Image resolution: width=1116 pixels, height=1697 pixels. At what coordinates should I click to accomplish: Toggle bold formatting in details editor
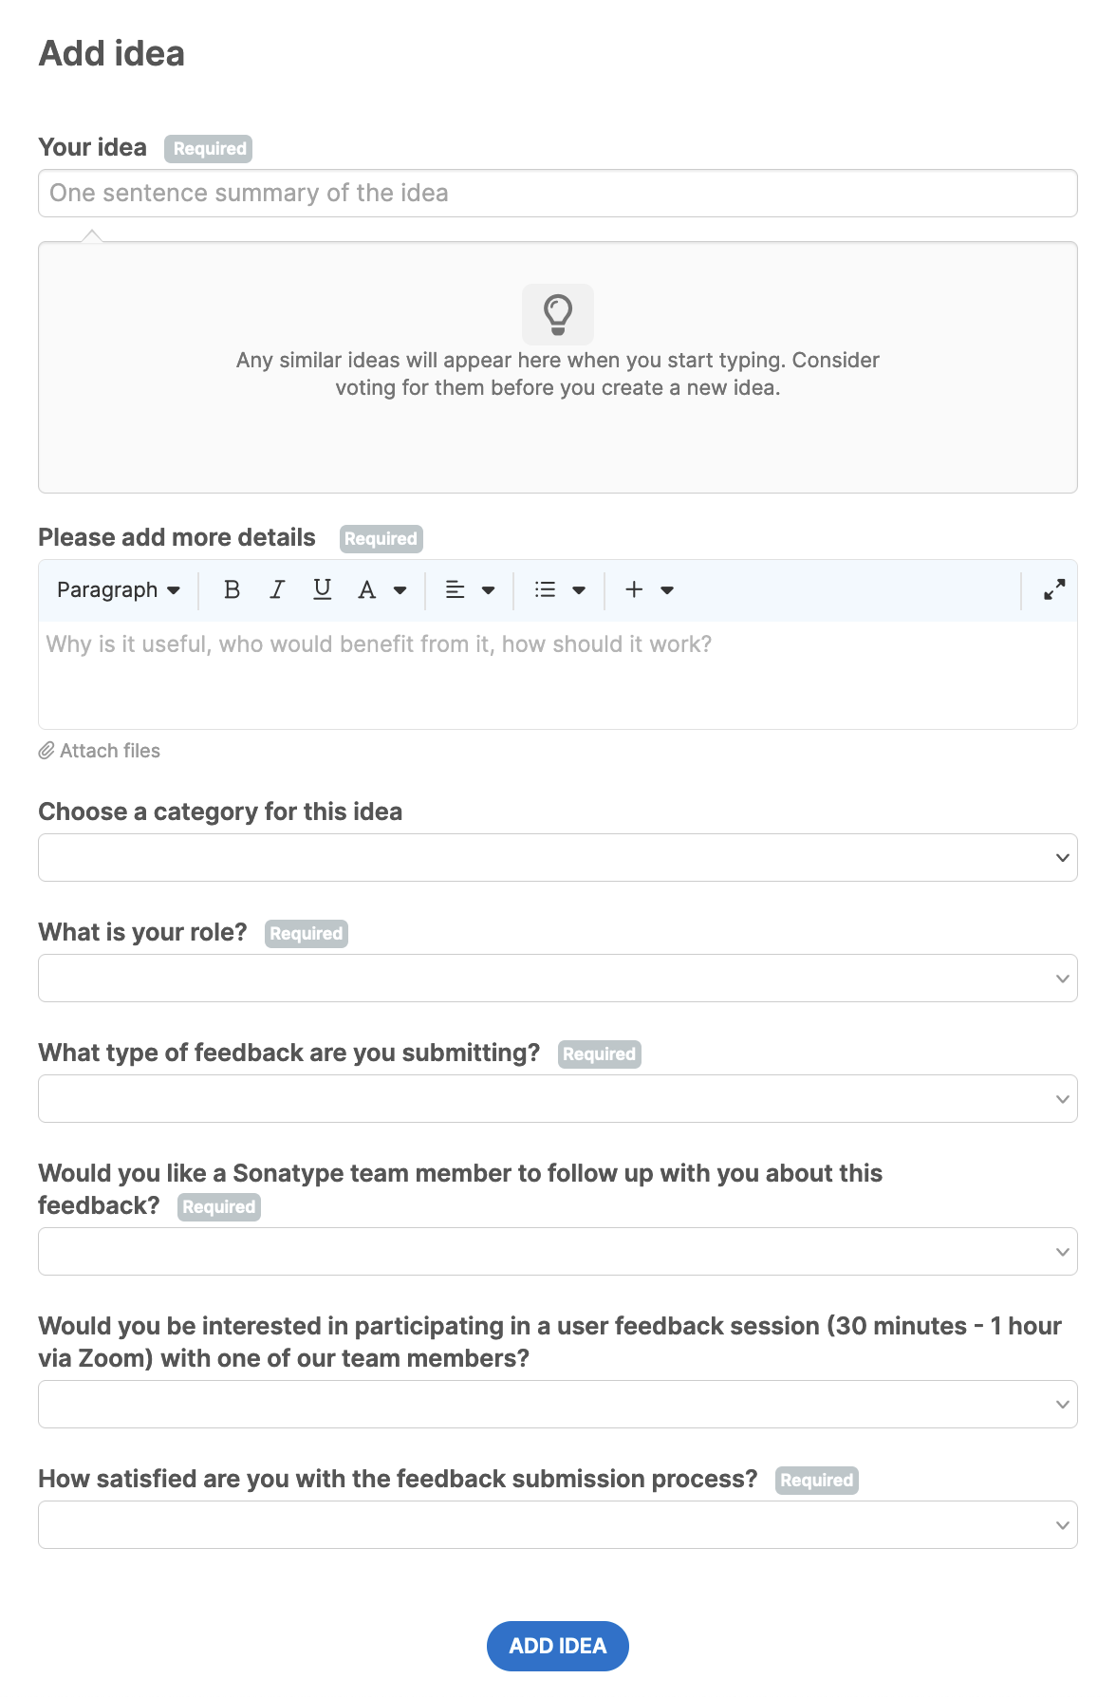click(x=232, y=590)
